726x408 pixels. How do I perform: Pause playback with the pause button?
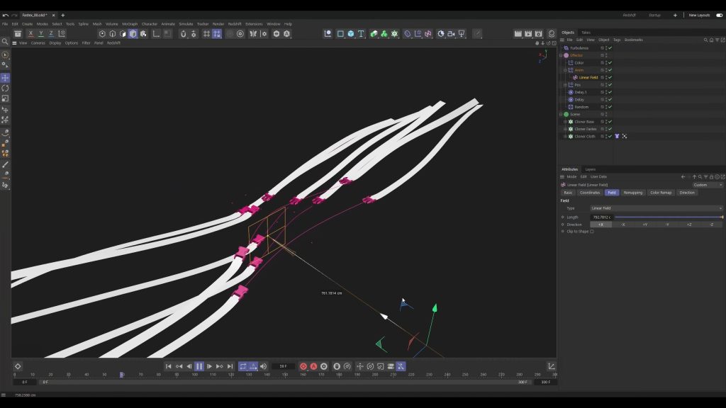point(199,366)
